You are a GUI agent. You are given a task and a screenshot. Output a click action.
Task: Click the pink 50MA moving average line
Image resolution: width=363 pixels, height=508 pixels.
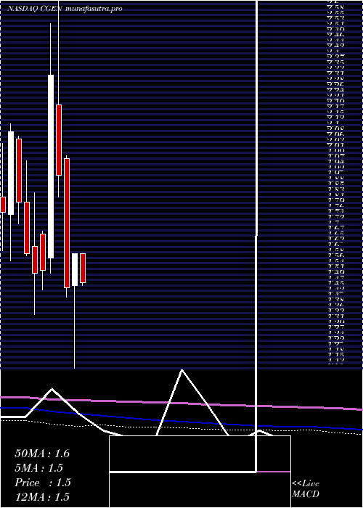[181, 403]
